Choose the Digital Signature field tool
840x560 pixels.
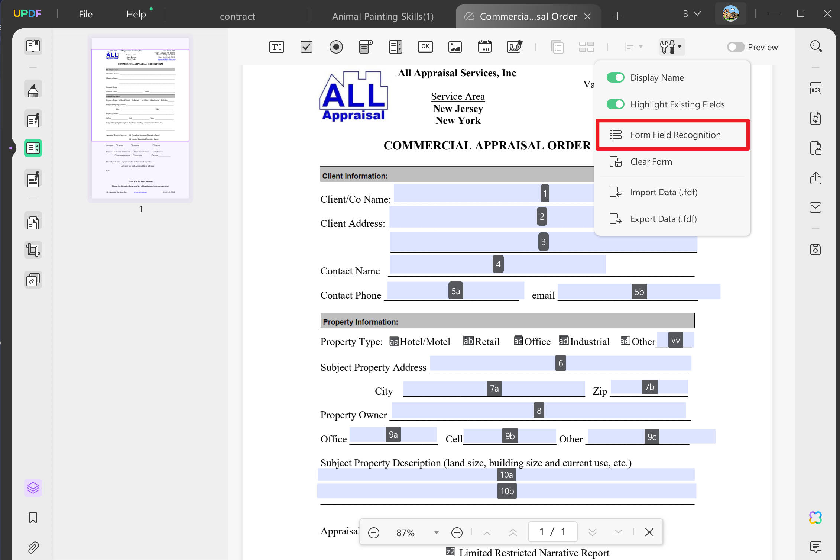tap(515, 47)
